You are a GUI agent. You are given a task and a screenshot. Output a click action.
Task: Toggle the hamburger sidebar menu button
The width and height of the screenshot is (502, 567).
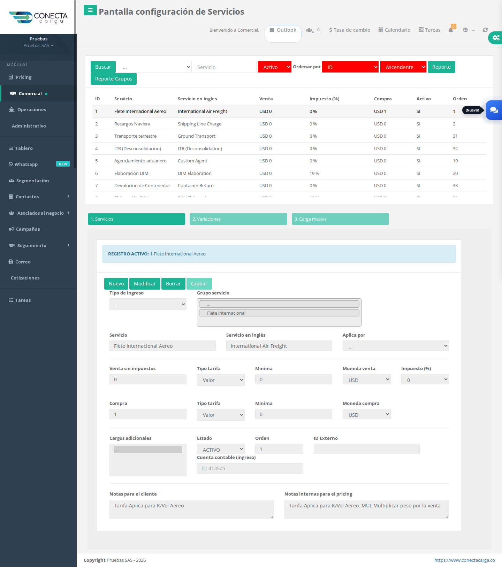point(90,10)
